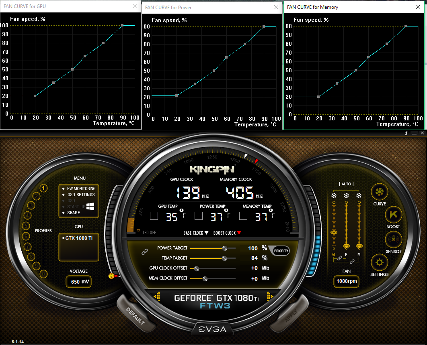Click the chain link icon beside Power Target
The image size is (427, 345).
click(x=145, y=252)
